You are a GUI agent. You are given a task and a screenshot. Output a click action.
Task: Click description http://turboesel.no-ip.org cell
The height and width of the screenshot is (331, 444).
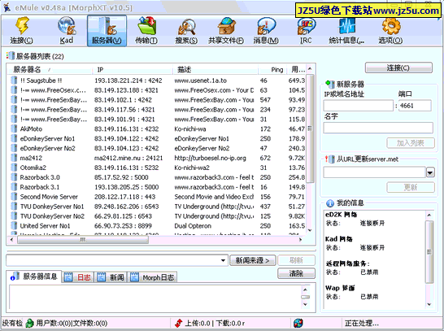[x=210, y=158]
